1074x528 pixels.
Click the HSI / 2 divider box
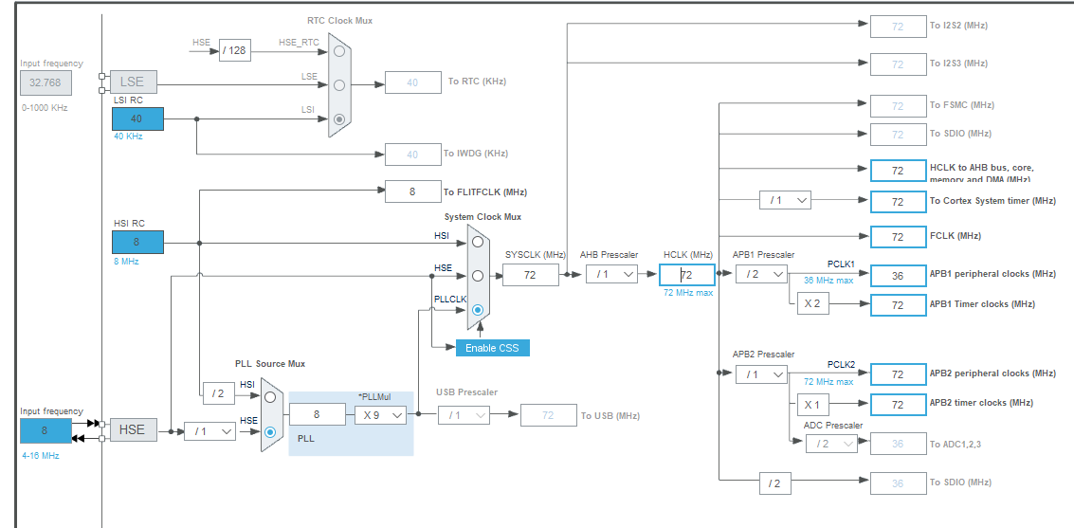coord(218,393)
